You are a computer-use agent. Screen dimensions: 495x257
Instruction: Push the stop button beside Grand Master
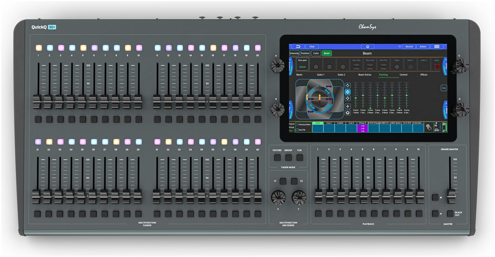pyautogui.click(x=435, y=197)
